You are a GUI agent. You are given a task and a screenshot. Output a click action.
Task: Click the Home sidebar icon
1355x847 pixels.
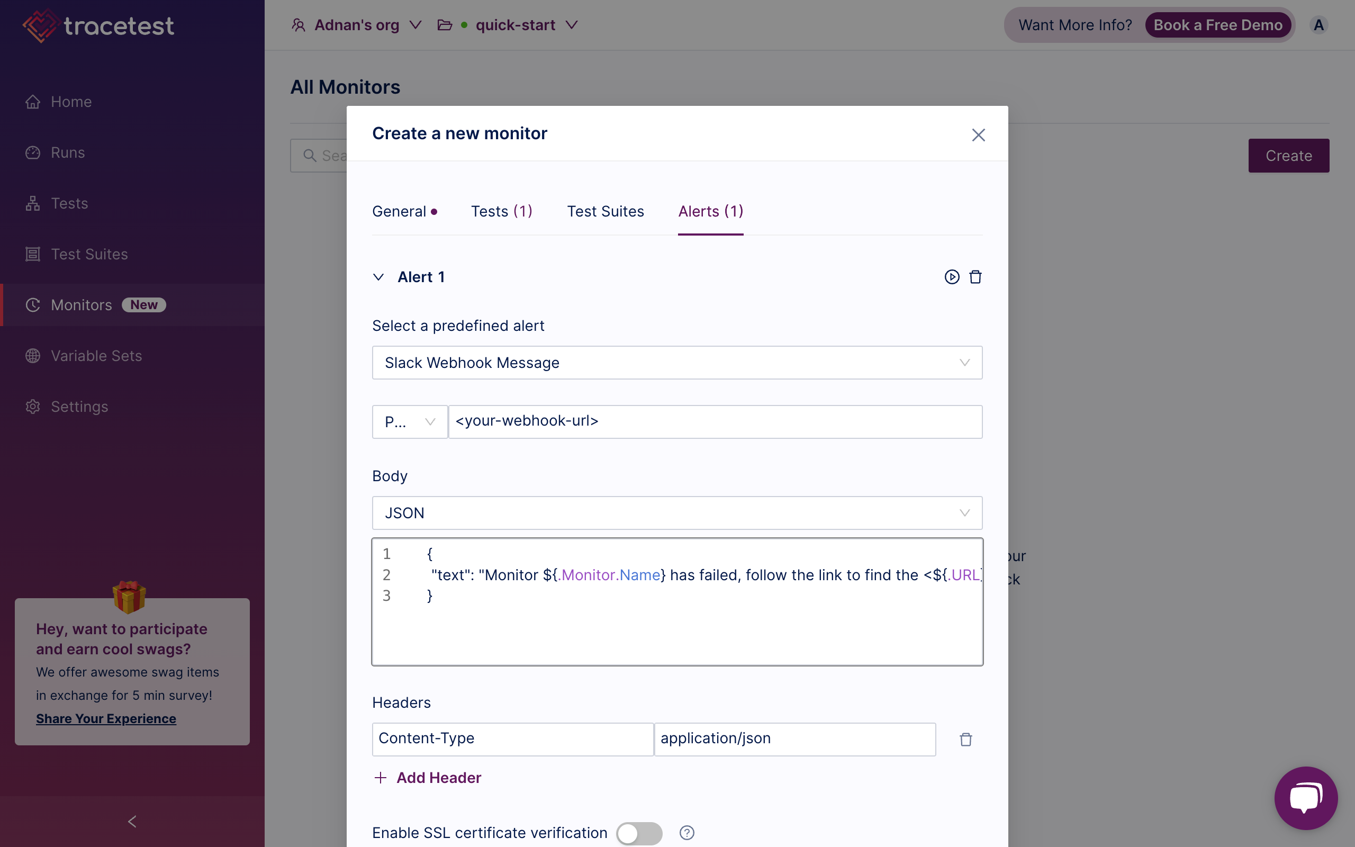[x=33, y=102]
